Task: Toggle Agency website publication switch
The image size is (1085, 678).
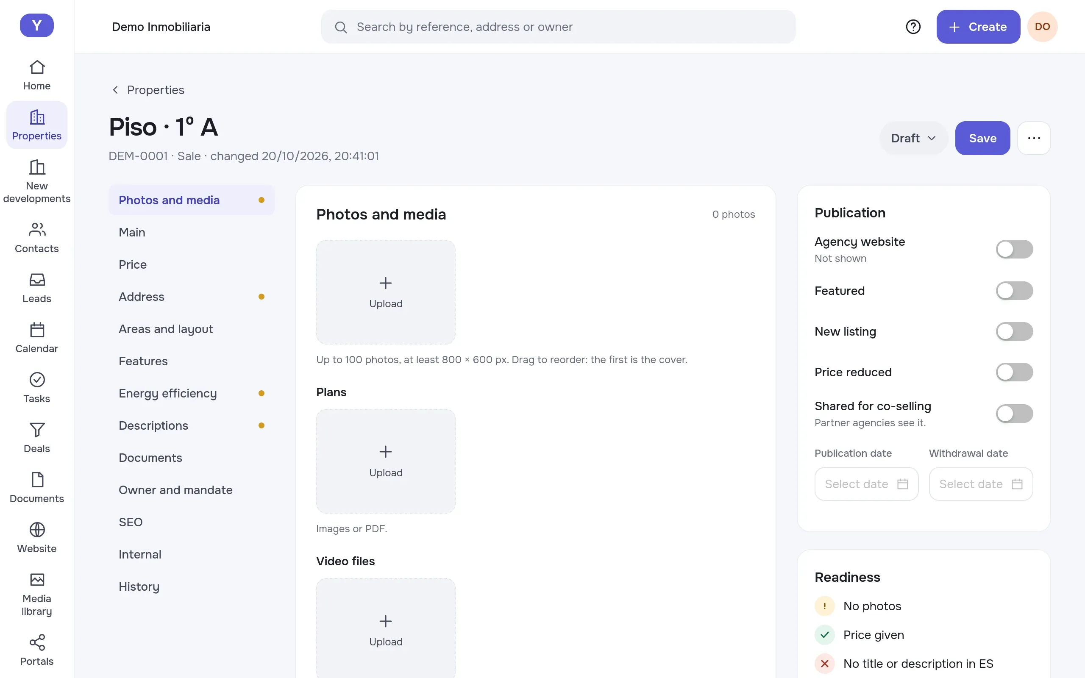Action: [1014, 249]
